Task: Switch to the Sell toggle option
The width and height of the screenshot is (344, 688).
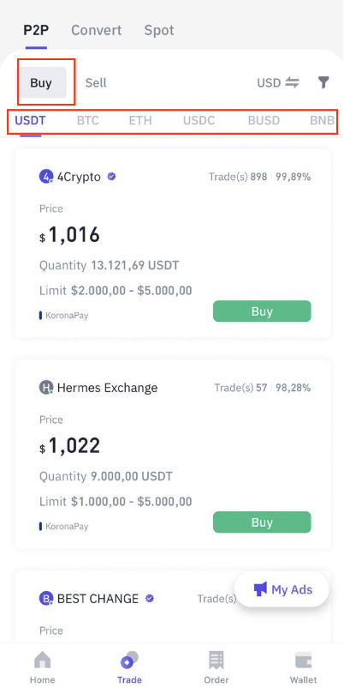Action: 96,82
